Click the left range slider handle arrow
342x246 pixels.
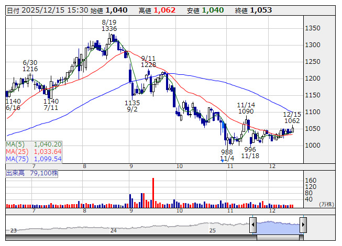(x=253, y=225)
